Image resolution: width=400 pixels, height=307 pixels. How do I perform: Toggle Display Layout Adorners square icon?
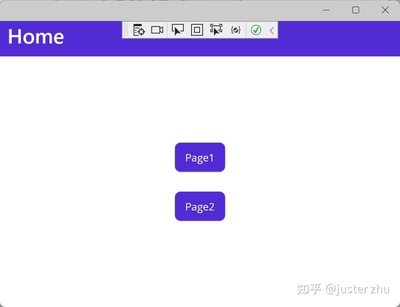(x=197, y=30)
